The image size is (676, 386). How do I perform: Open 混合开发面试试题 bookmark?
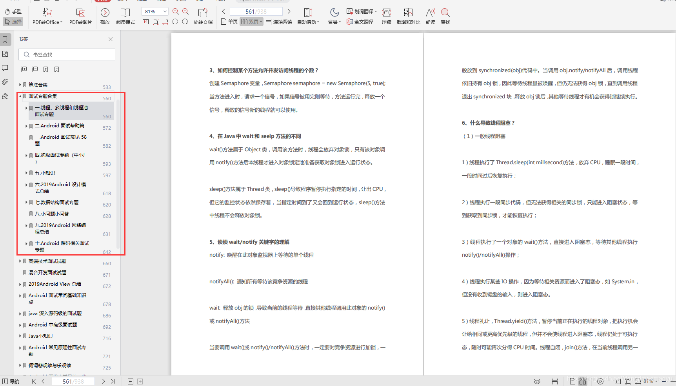tap(47, 273)
